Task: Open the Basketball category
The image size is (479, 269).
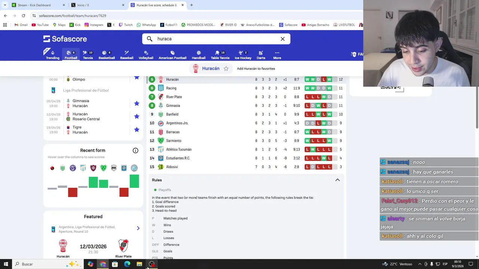Action: tap(107, 55)
